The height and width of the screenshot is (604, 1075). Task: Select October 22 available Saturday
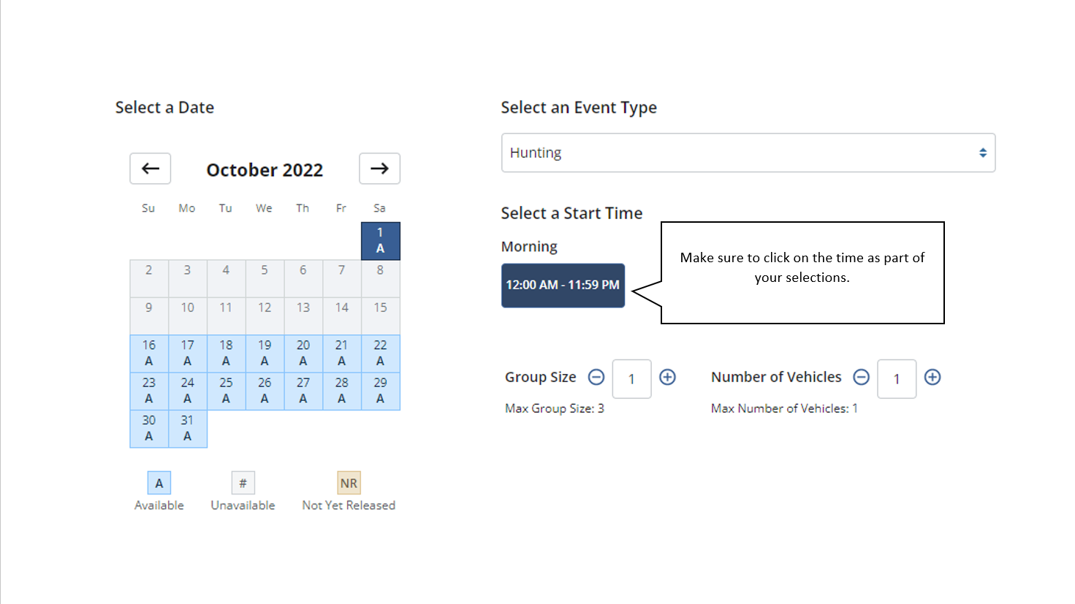pyautogui.click(x=380, y=353)
